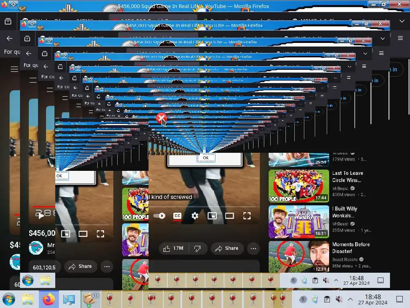The height and width of the screenshot is (308, 410).
Task: Click red error X icon in dialog
Action: pyautogui.click(x=161, y=118)
